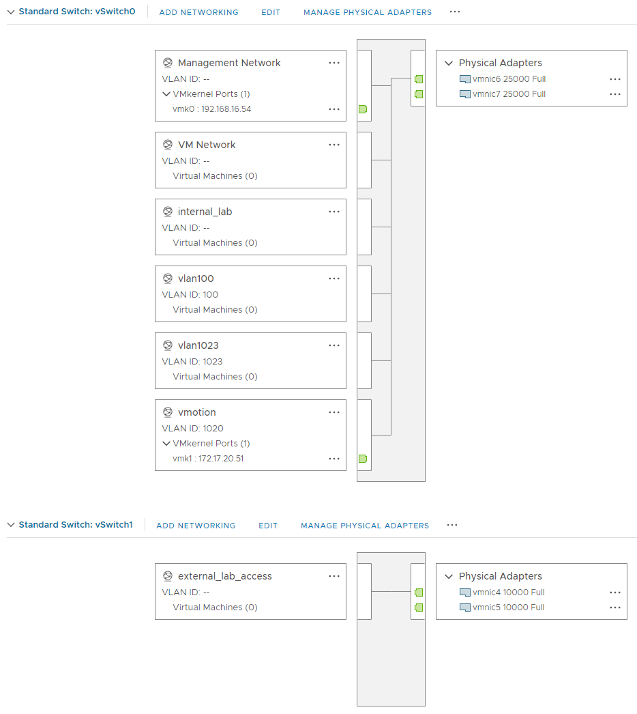Collapse the Physical Adapters list on vSwitch1
Viewport: 637px width, 714px height.
[x=449, y=576]
